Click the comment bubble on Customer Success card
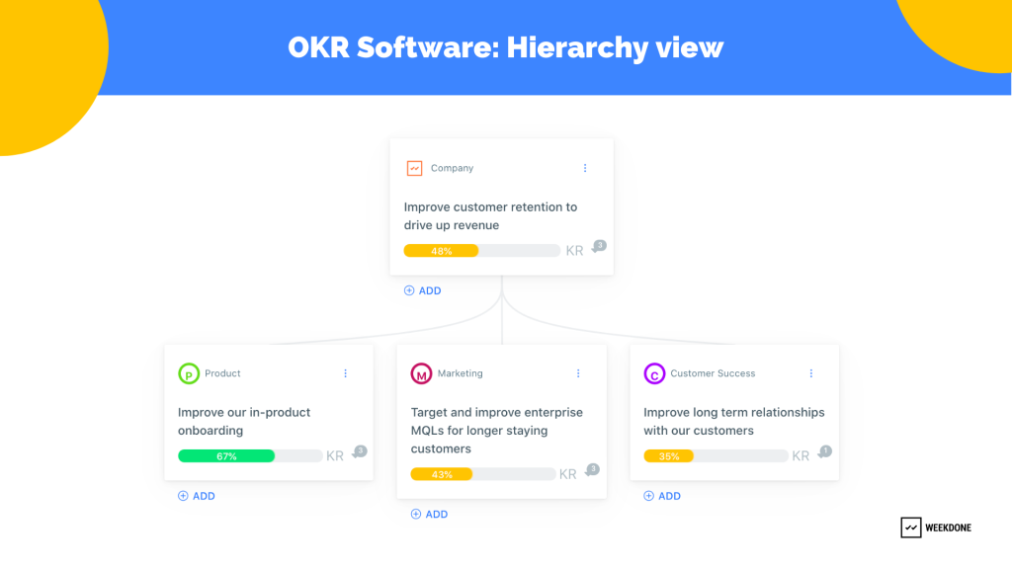Screen dimensions: 1012x569 pos(824,451)
